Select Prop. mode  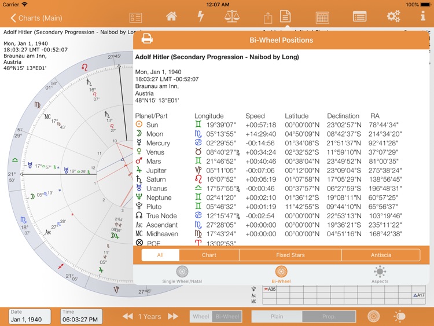(329, 316)
